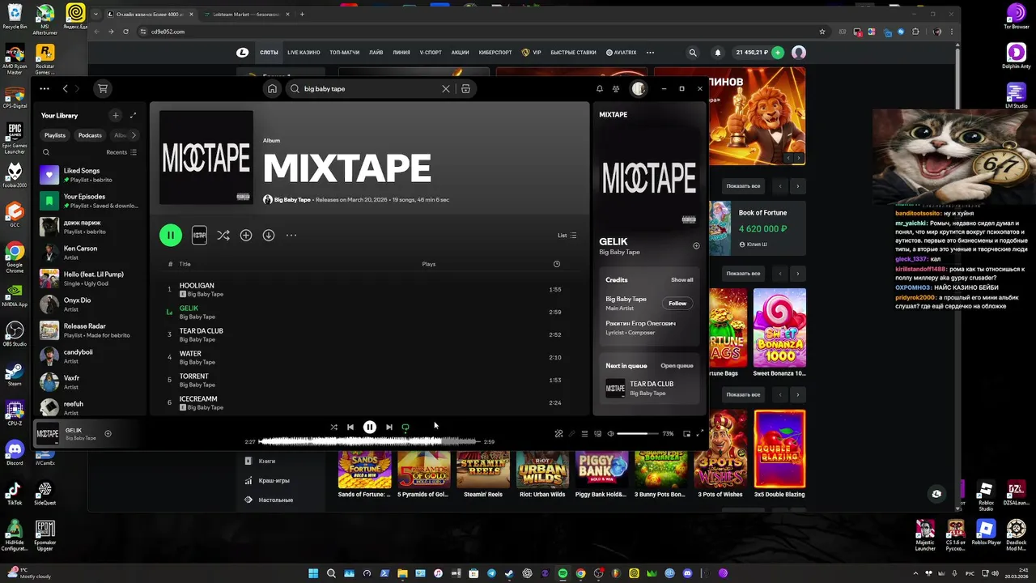Image resolution: width=1036 pixels, height=583 pixels.
Task: Add GELIK to library in now playing panel
Action: click(696, 245)
